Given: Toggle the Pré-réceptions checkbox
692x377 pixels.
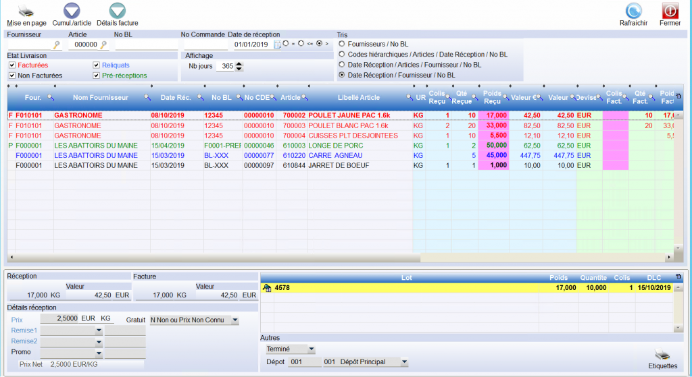Looking at the screenshot, I should point(97,76).
